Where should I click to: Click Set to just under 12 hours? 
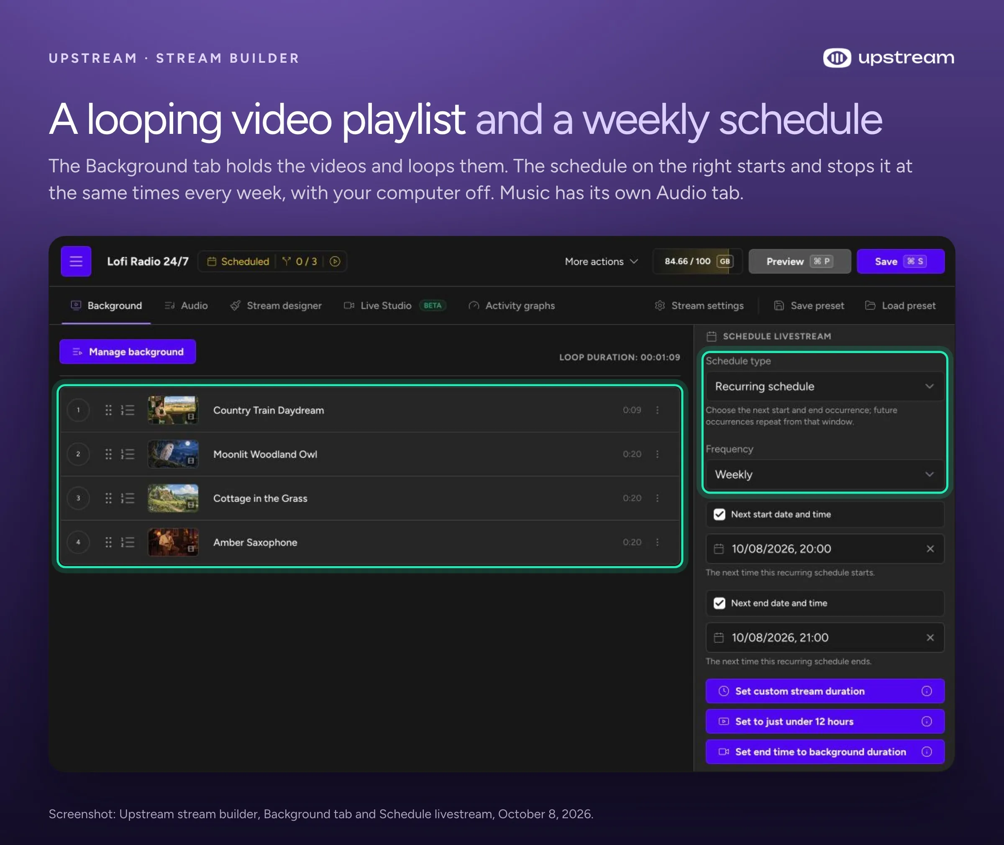coord(825,722)
